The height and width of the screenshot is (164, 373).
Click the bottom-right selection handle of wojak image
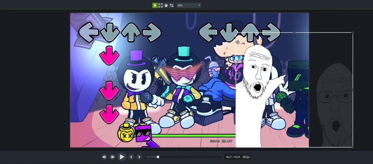pyautogui.click(x=353, y=147)
